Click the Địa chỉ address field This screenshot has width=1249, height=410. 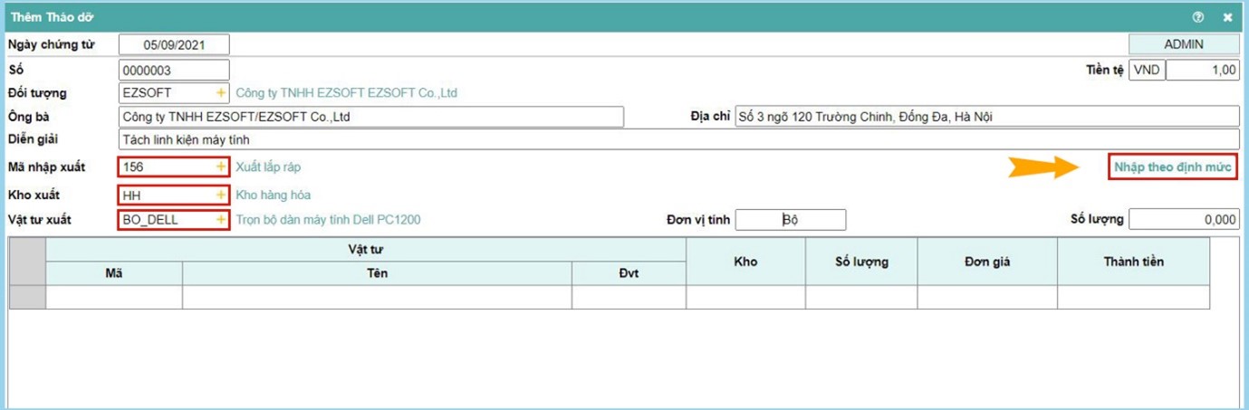tap(985, 117)
